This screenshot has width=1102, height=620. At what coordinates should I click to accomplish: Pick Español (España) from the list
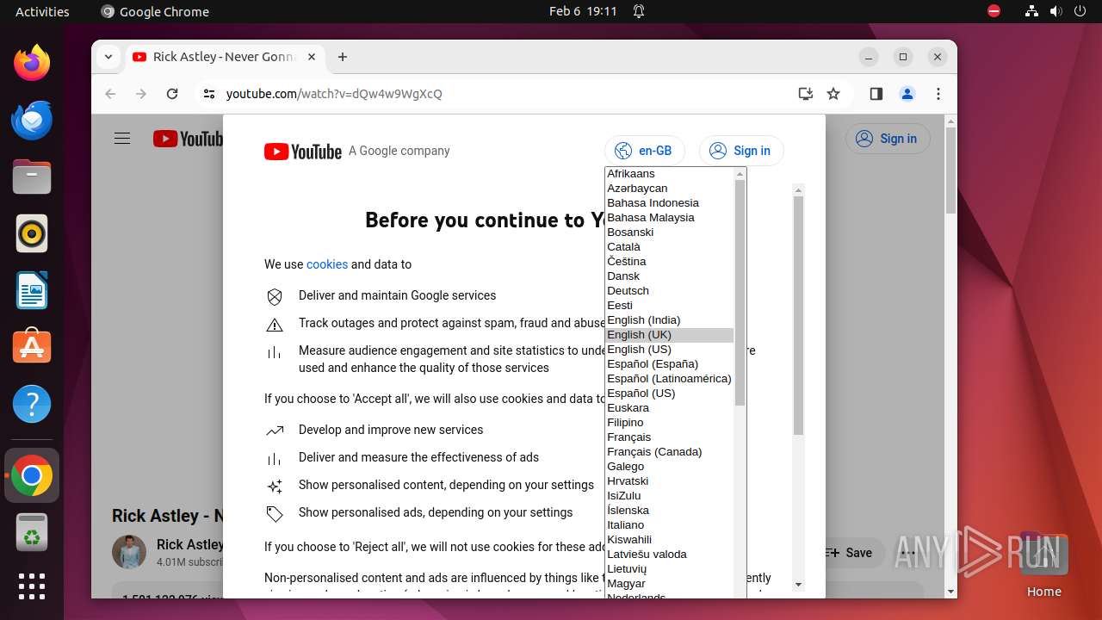pos(670,364)
